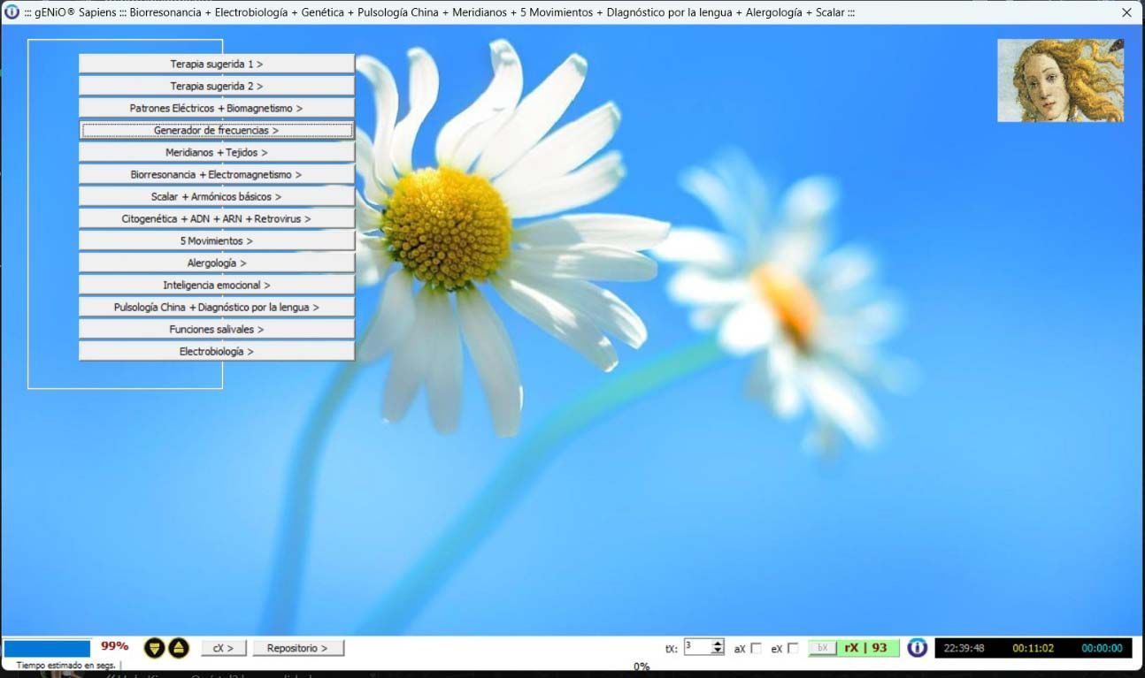Click the Venus portrait image
This screenshot has width=1145, height=678.
1060,80
